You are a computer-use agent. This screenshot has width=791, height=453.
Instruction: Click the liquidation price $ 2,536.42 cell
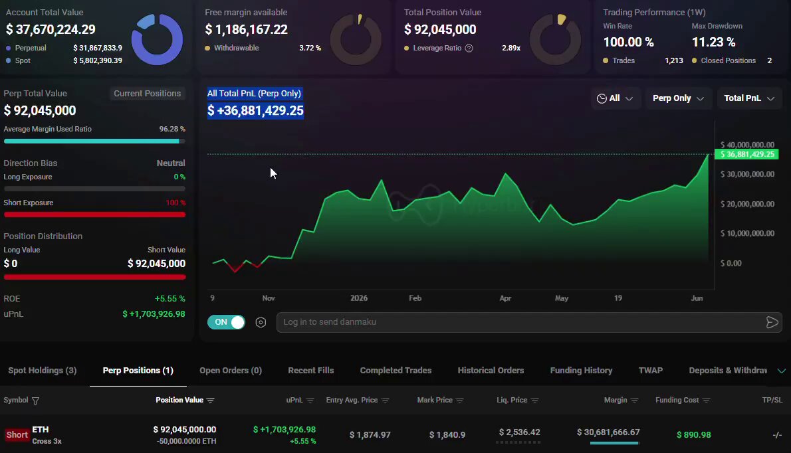(520, 433)
